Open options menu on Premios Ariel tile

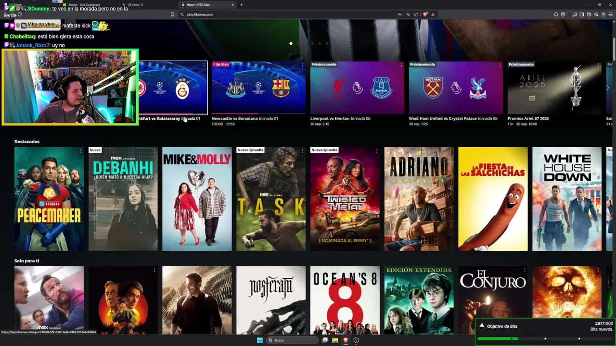pos(598,65)
